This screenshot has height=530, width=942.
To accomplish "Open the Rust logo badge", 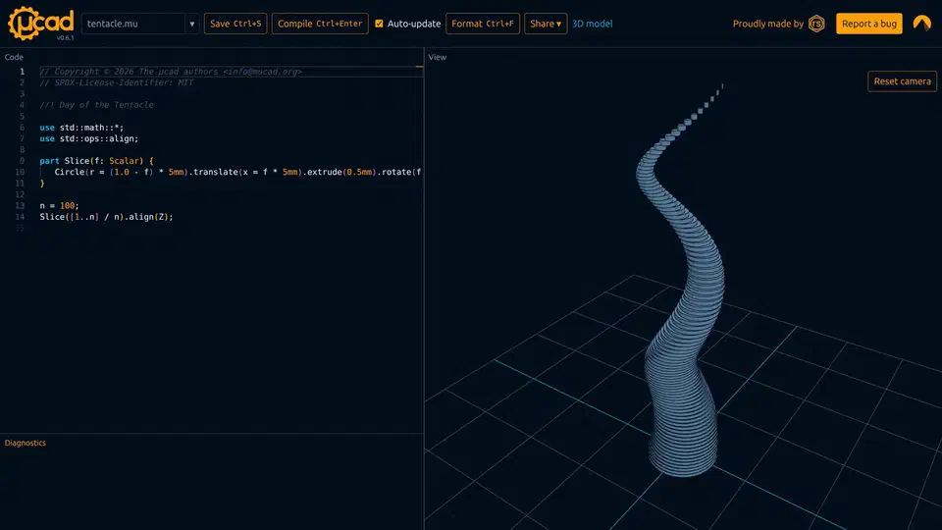I will coord(816,24).
